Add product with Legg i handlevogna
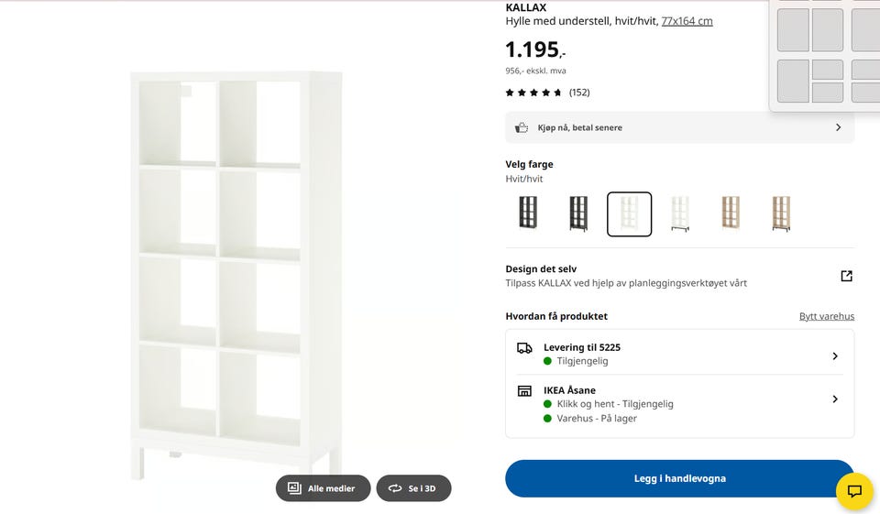 (679, 478)
